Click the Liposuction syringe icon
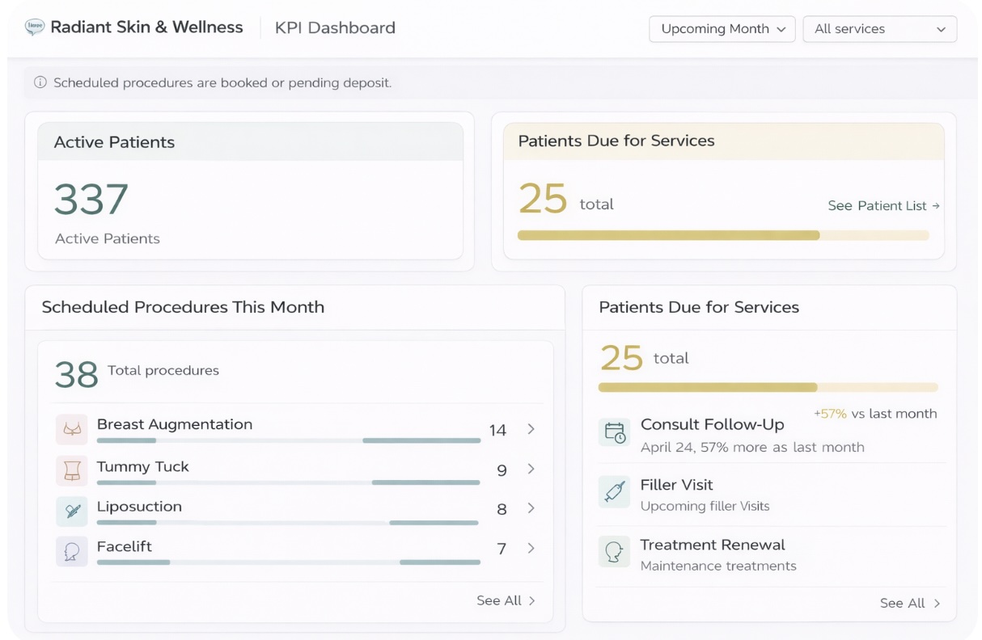This screenshot has height=640, width=982. [x=72, y=509]
